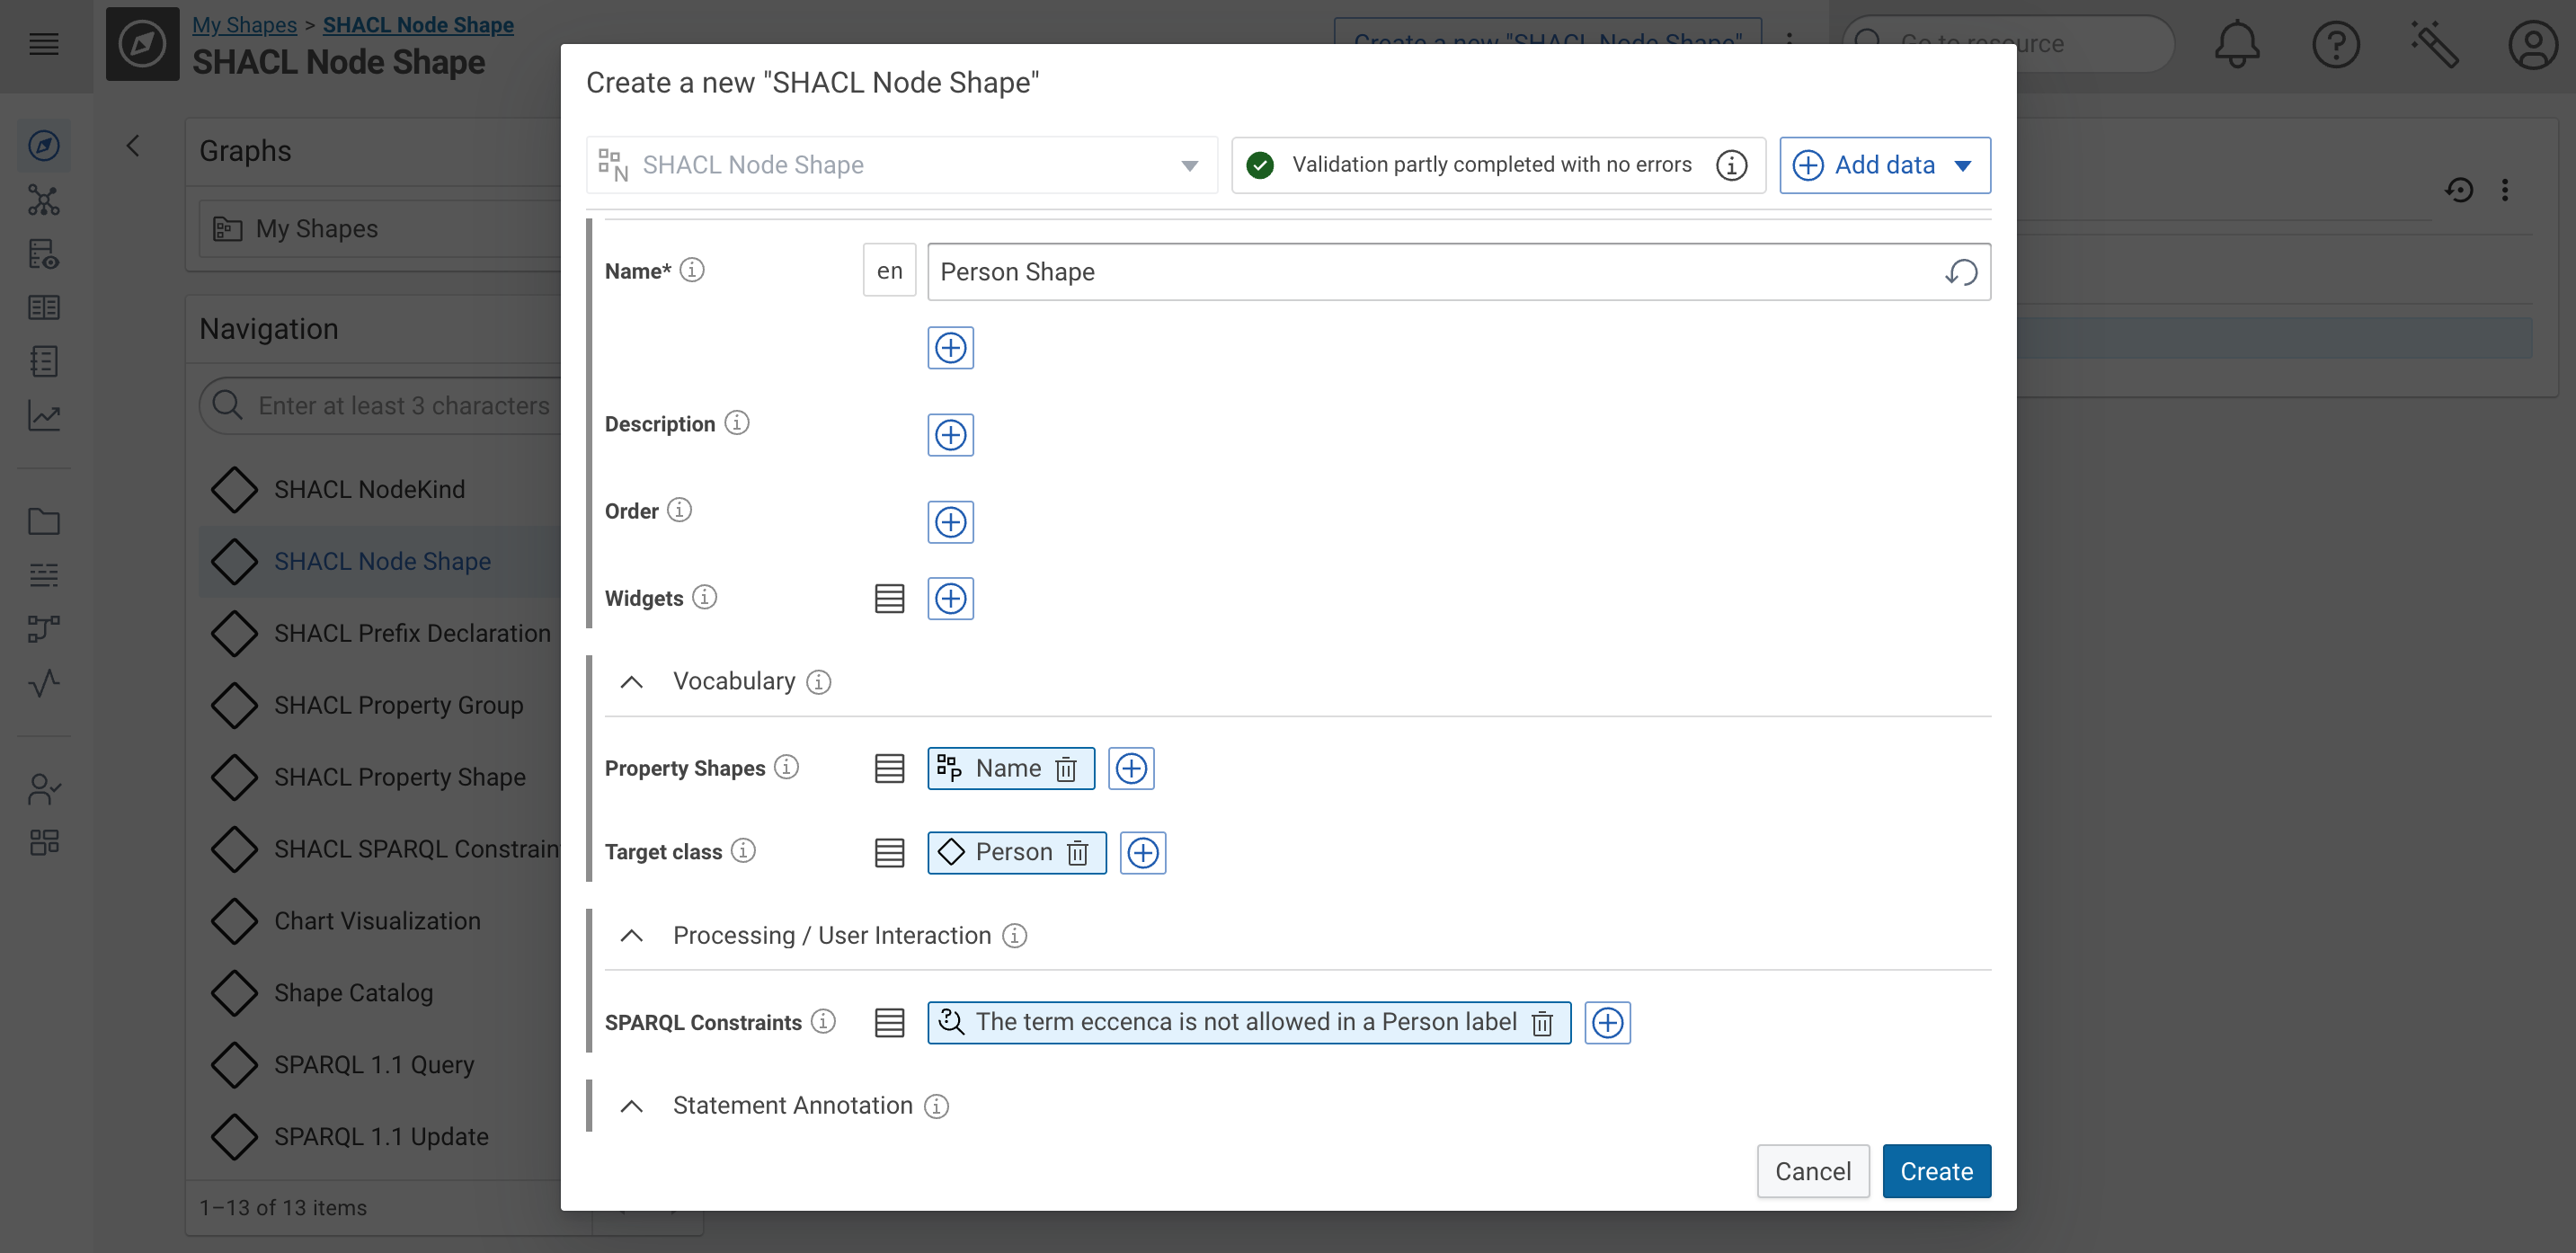Open the three-dot options menu on right panel

[2507, 190]
